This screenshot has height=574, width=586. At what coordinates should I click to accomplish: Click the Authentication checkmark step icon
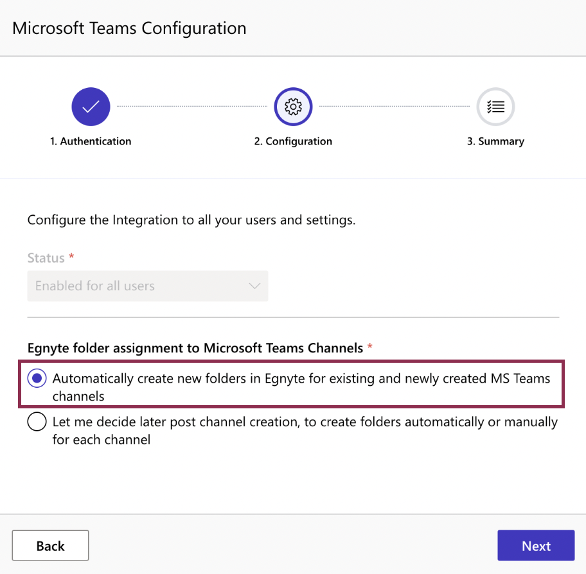[91, 107]
